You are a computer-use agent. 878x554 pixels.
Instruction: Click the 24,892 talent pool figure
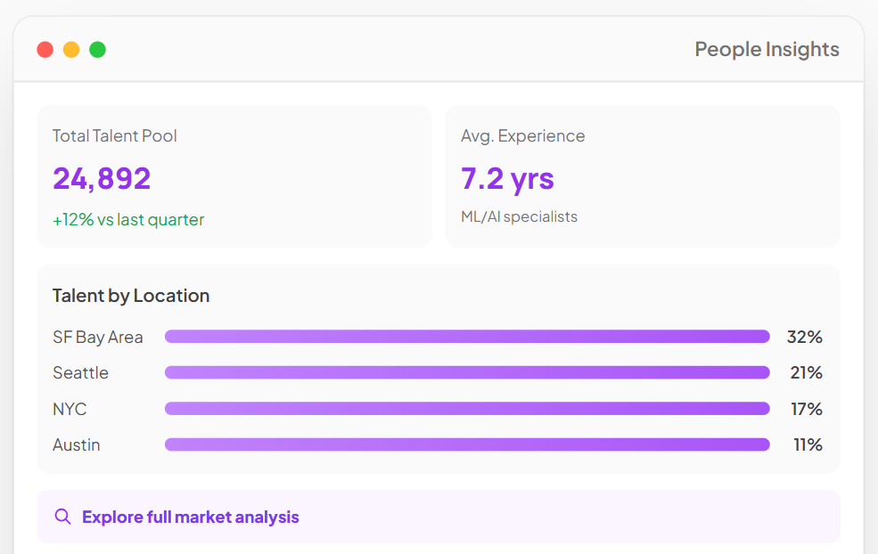tap(102, 178)
